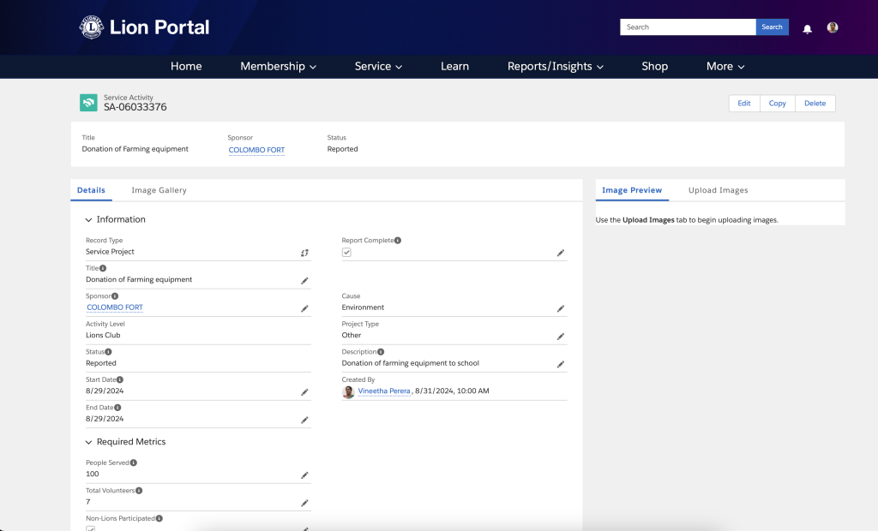Open the user profile avatar

[833, 27]
